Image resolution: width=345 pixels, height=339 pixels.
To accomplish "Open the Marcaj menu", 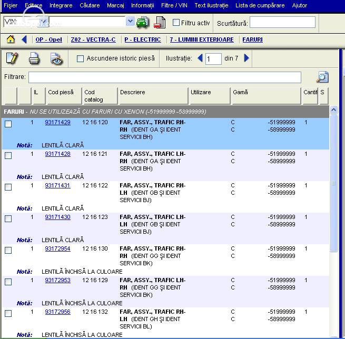I will click(x=115, y=5).
